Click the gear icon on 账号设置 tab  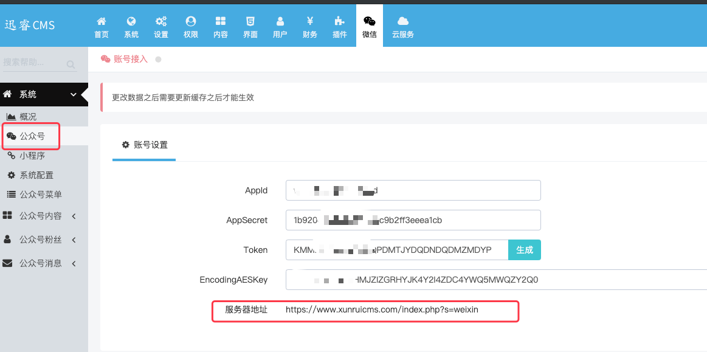pyautogui.click(x=126, y=145)
